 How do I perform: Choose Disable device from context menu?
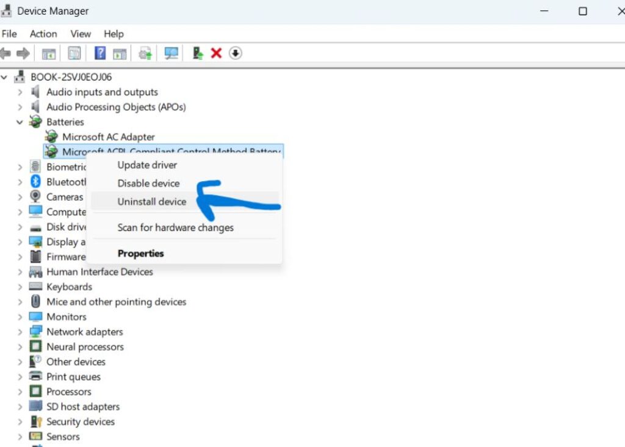pos(185,184)
